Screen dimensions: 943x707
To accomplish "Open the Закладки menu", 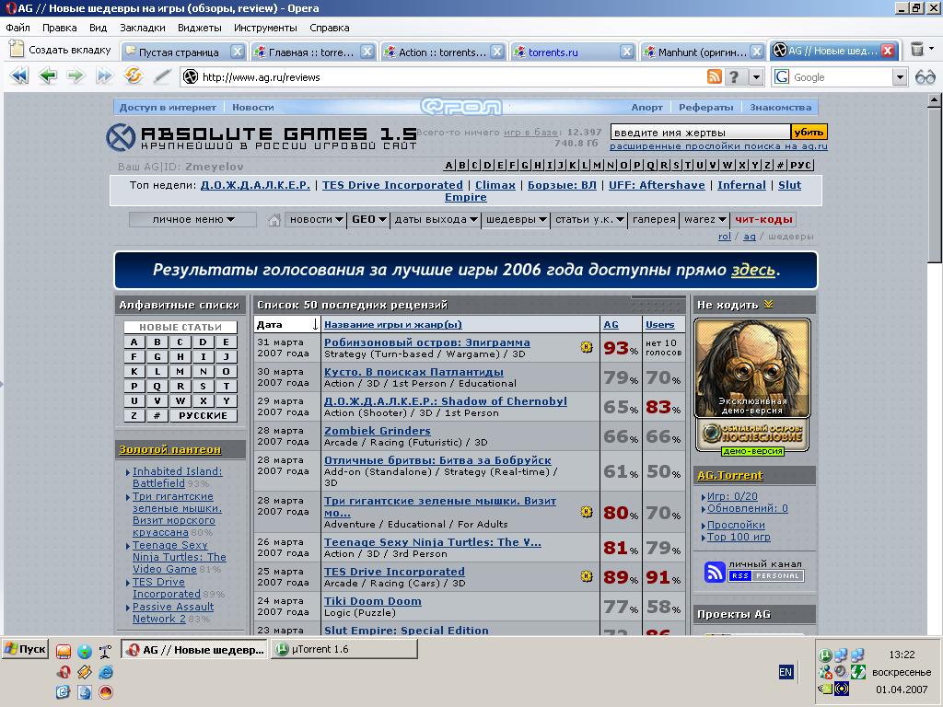I will (143, 28).
